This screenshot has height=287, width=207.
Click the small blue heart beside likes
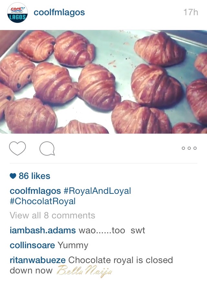coord(13,176)
